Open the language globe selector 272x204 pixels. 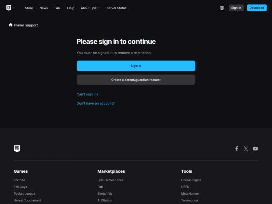222,8
